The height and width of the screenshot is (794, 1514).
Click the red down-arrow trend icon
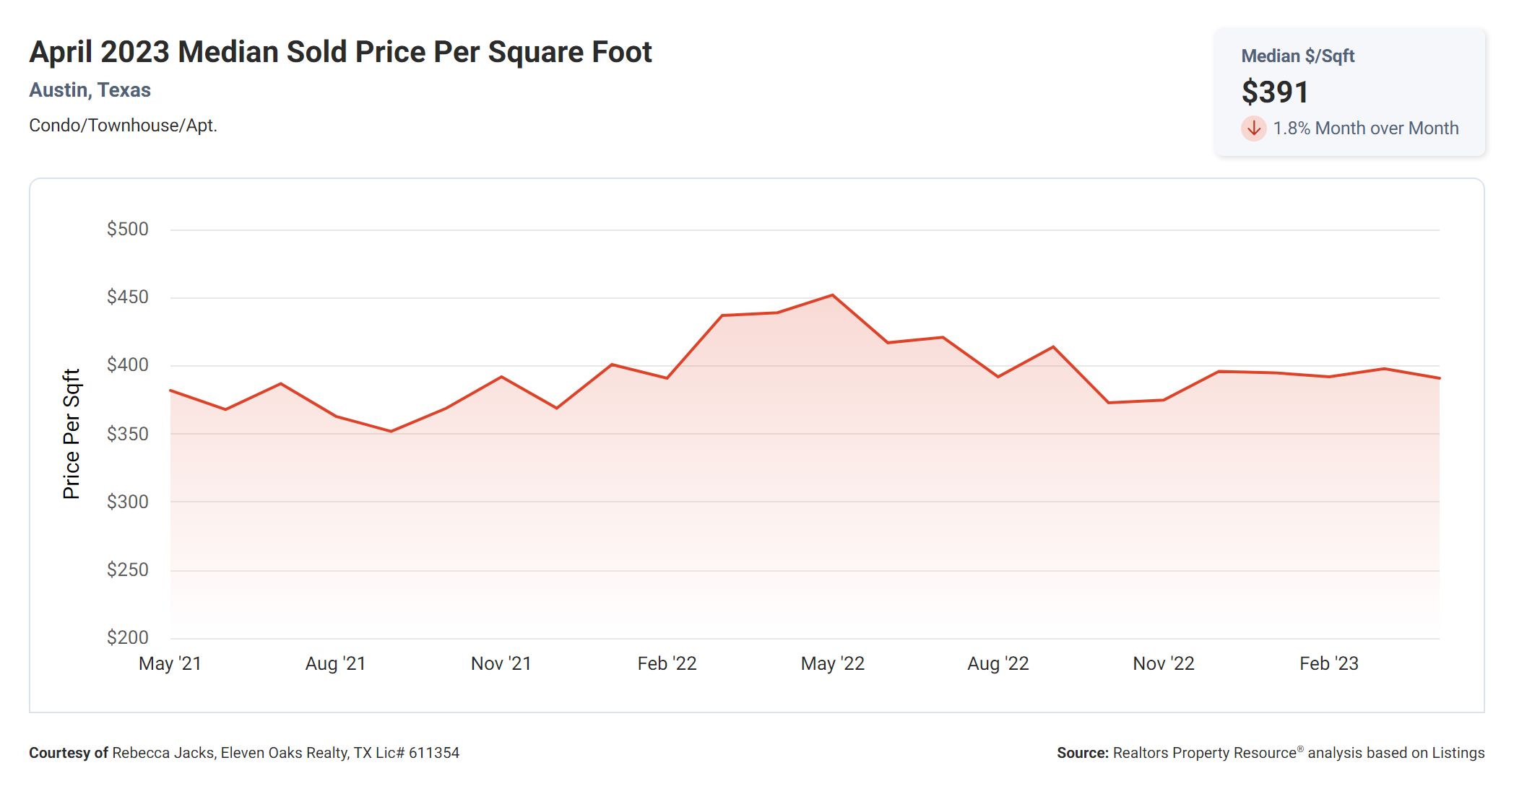pyautogui.click(x=1253, y=128)
